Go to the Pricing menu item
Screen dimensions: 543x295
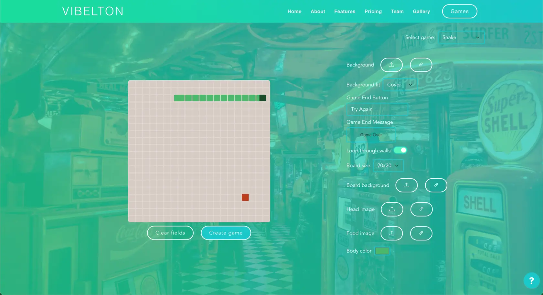373,11
